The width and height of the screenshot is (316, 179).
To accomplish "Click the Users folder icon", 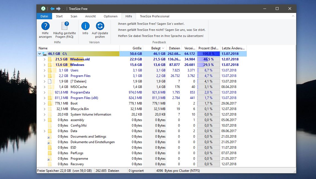I will coord(50,70).
